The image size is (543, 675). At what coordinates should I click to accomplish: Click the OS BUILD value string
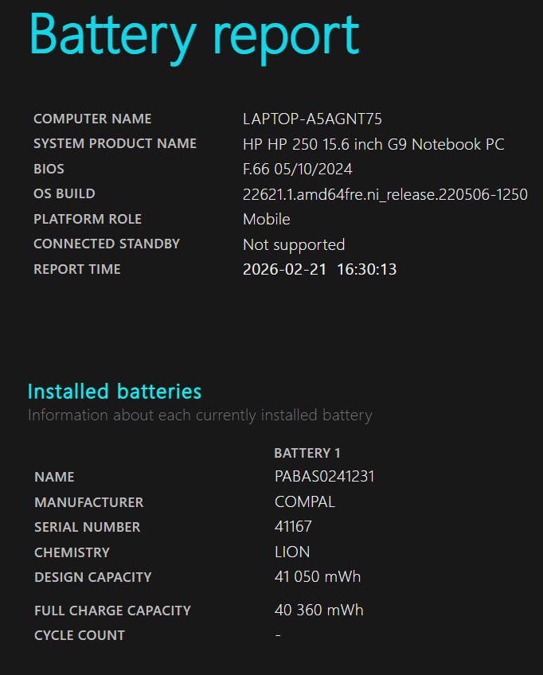(385, 194)
